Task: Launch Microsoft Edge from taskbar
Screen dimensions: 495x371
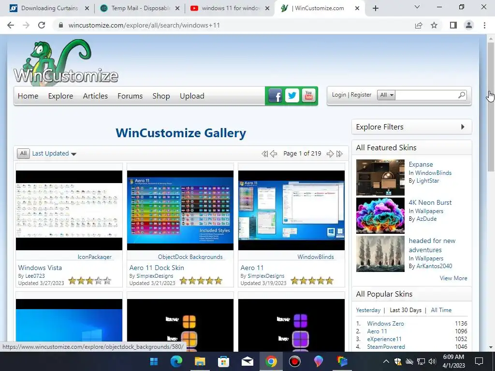Action: pyautogui.click(x=176, y=361)
